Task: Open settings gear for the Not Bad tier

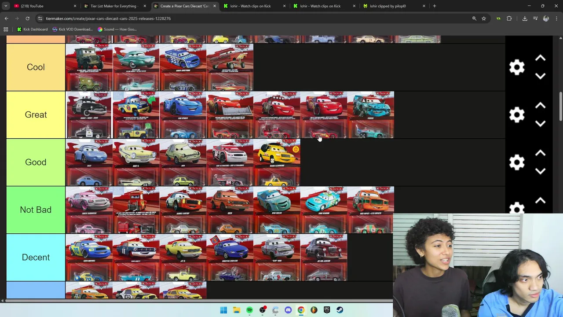Action: pyautogui.click(x=517, y=208)
